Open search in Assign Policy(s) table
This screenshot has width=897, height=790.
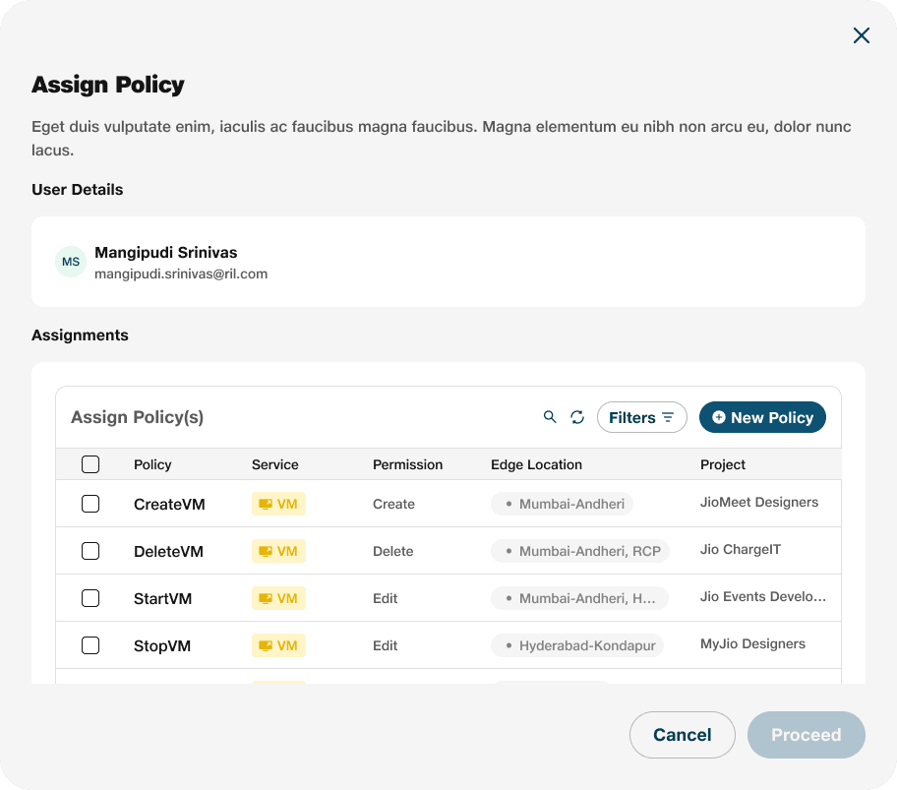550,417
